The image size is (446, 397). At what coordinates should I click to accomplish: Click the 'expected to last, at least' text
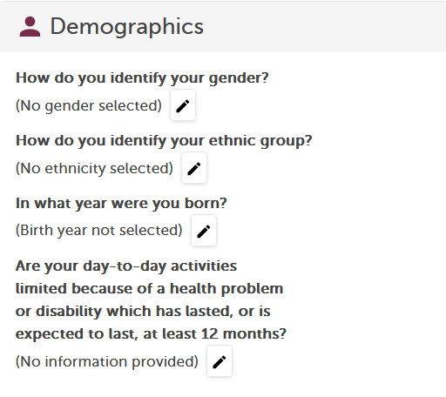[x=106, y=334]
